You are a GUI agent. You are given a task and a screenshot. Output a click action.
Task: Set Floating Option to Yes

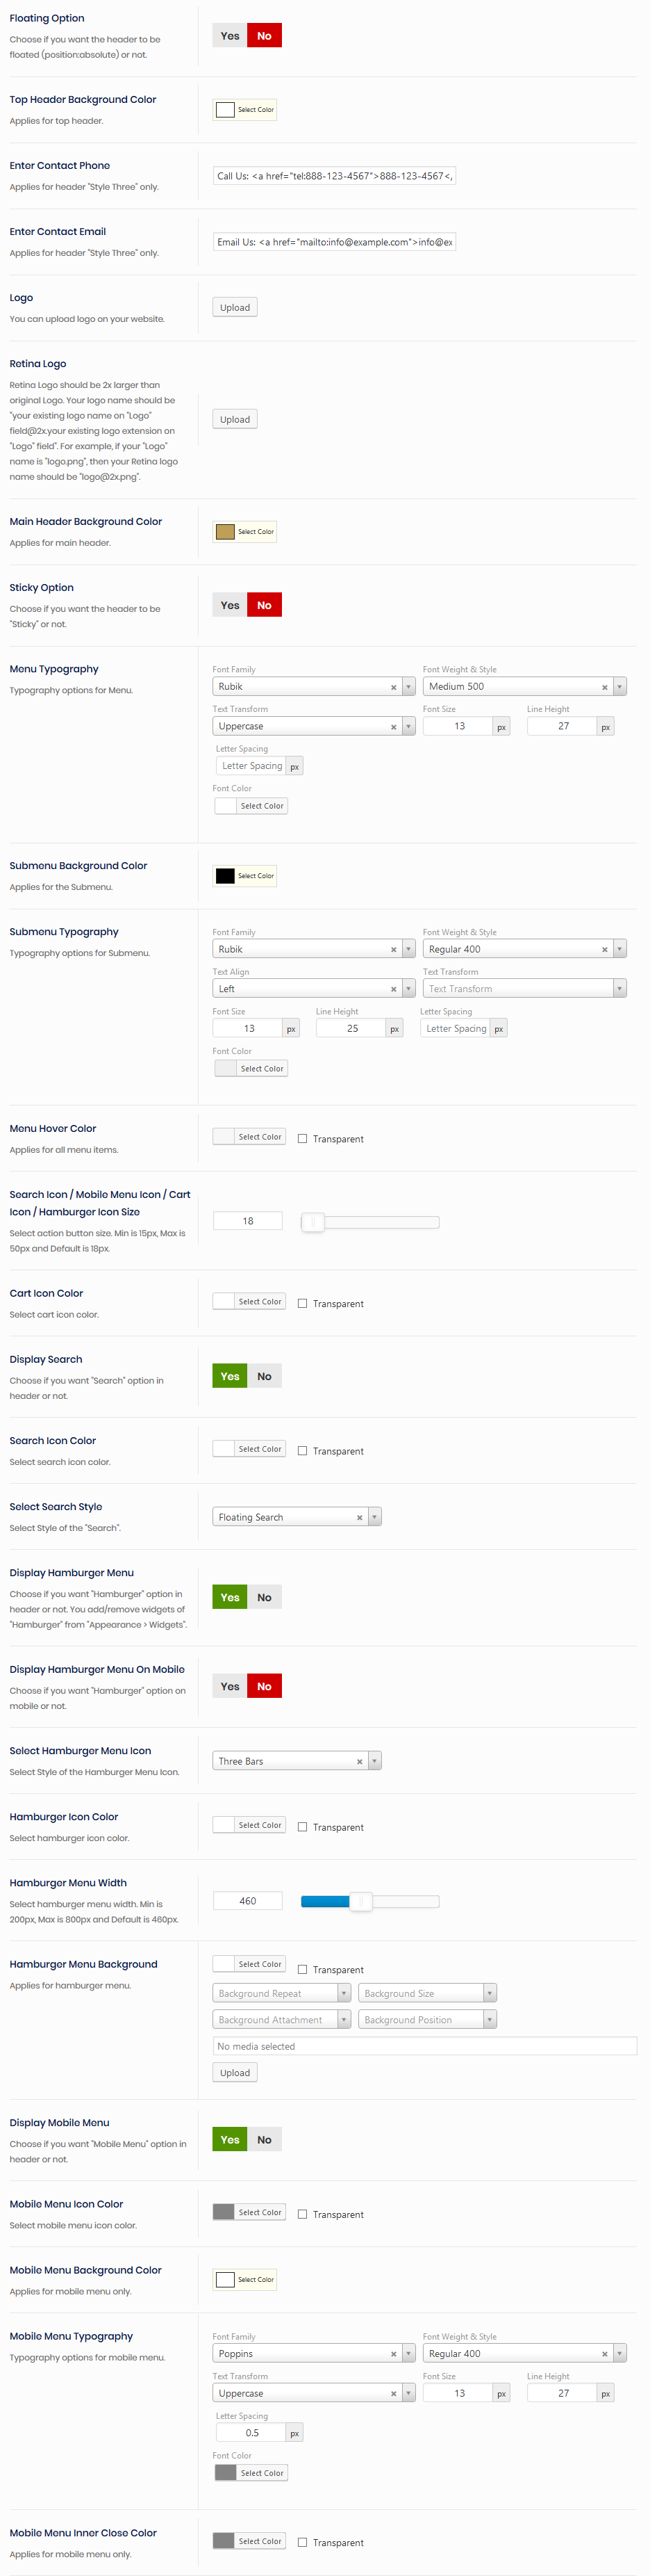coord(230,36)
